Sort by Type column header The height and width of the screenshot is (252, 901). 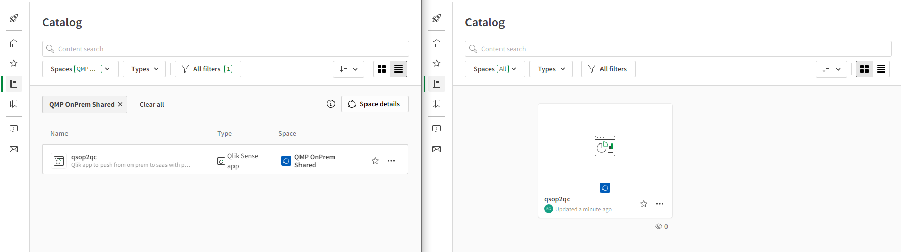click(224, 133)
